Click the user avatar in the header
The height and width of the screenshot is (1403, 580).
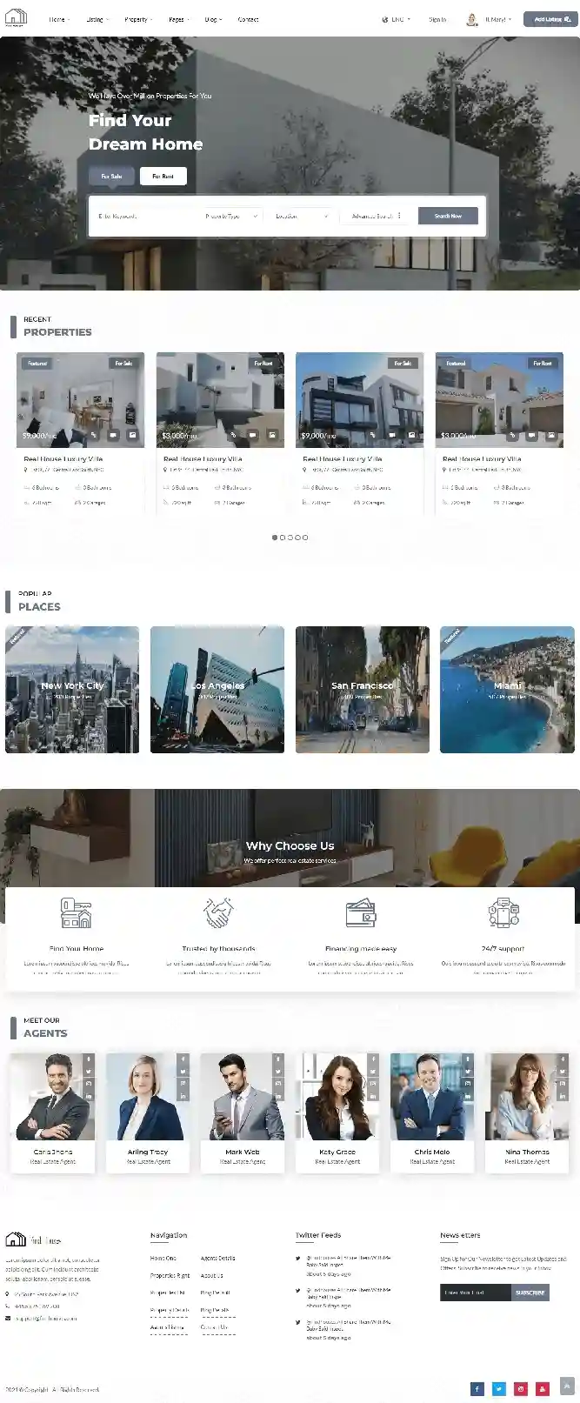coord(473,19)
